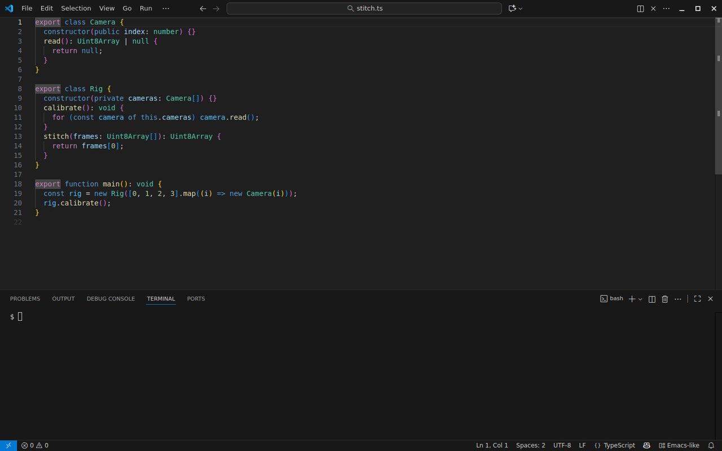Click the Emacs-like keymap status item
Screen dimensions: 722x451
(x=679, y=445)
